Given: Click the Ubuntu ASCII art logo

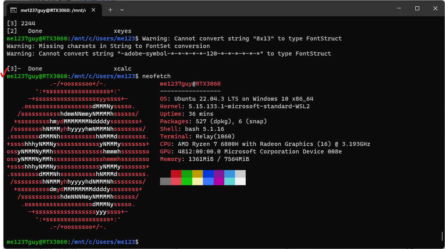Looking at the screenshot, I should [78, 155].
